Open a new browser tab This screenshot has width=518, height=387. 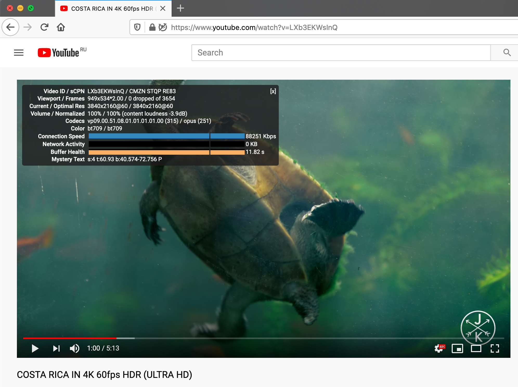point(180,8)
